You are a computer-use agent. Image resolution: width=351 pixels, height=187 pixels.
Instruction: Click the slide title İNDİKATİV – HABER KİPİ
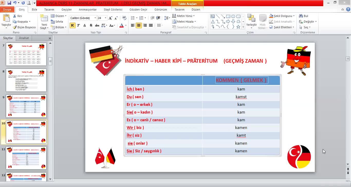click(196, 61)
